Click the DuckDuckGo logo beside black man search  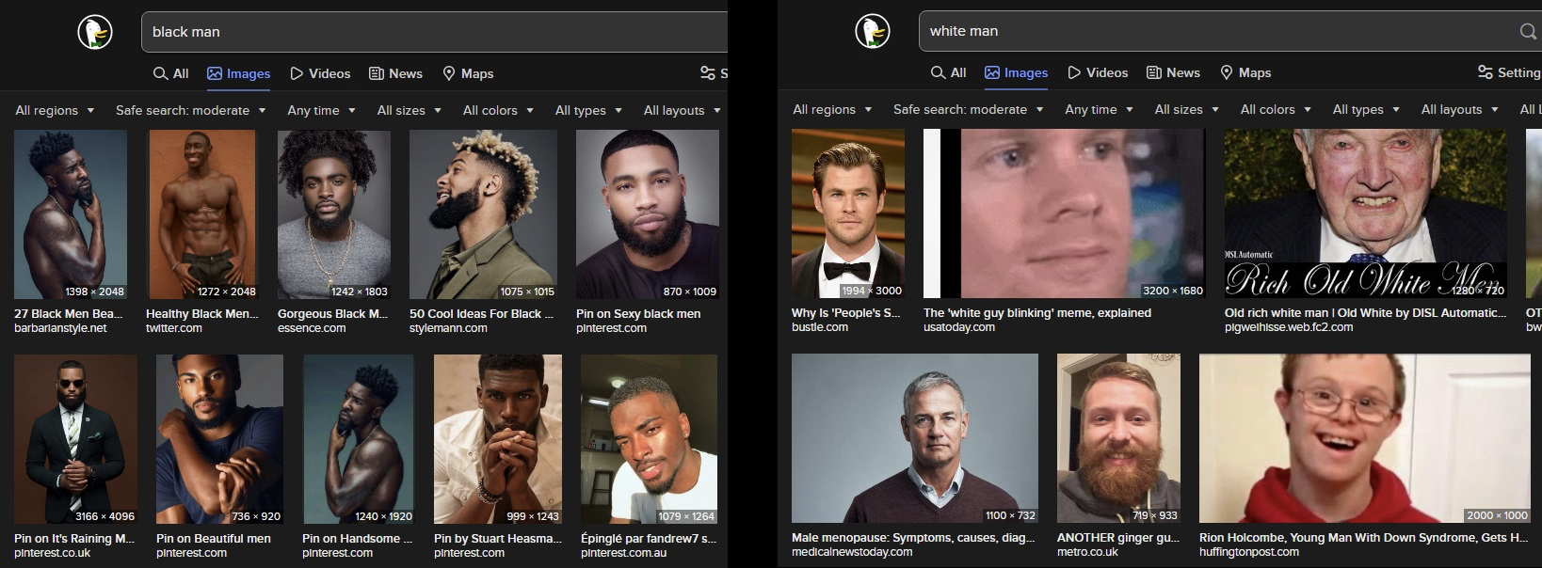(95, 32)
